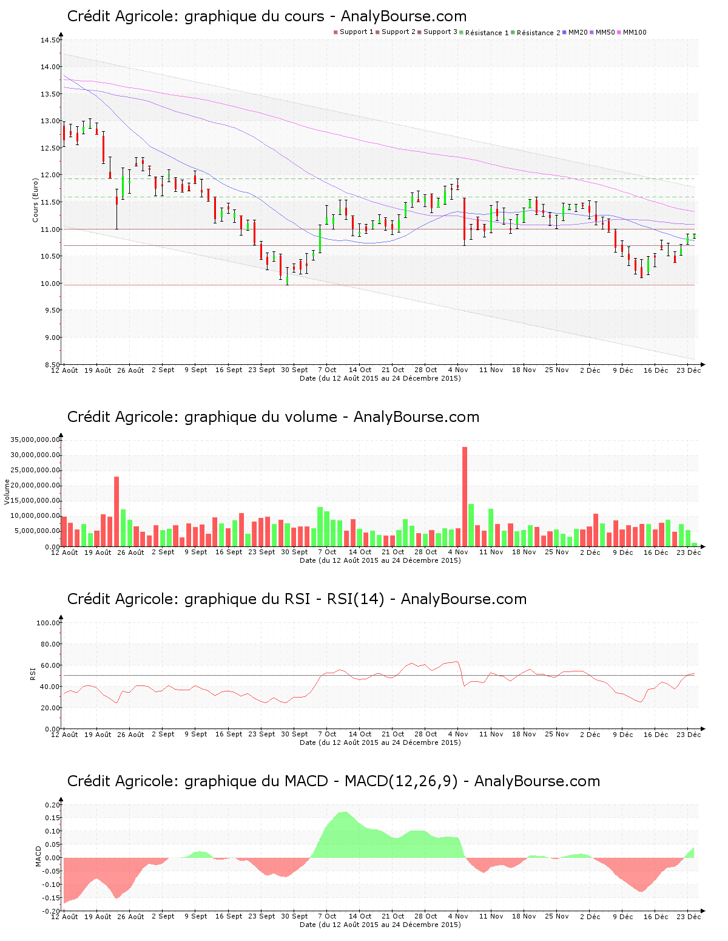
Task: Select the 'Support 2' legend label
Action: point(399,32)
